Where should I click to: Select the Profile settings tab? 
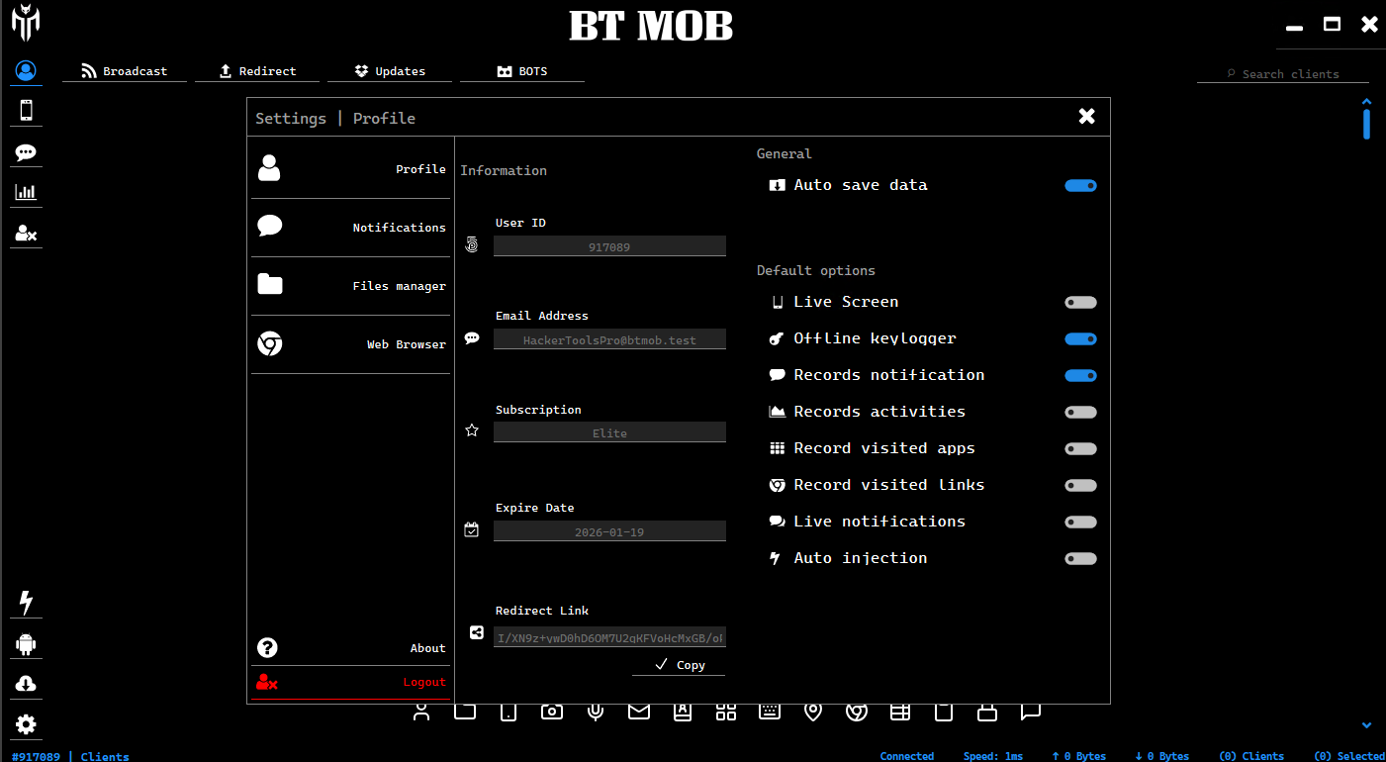[x=350, y=169]
